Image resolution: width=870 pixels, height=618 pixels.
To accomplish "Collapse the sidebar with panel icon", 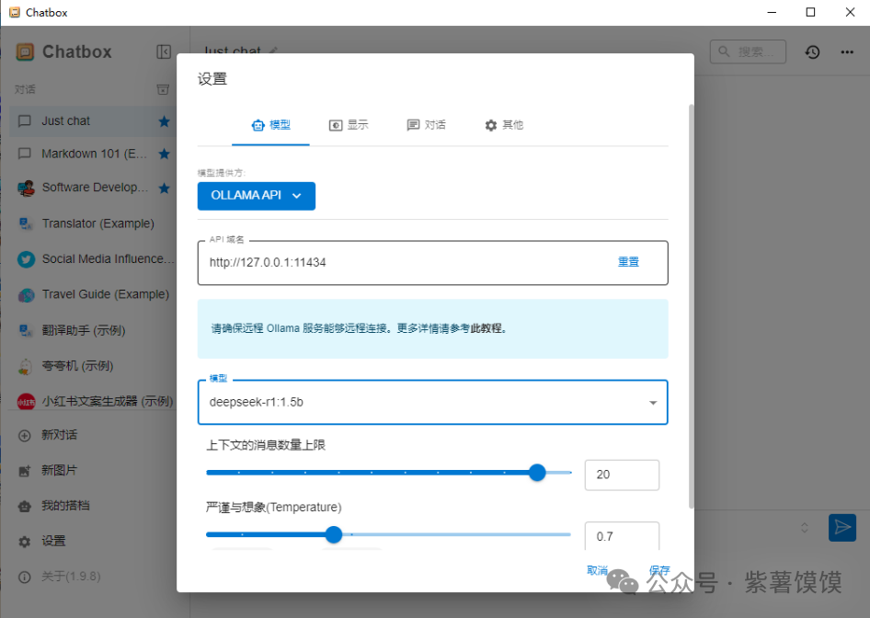I will point(164,51).
